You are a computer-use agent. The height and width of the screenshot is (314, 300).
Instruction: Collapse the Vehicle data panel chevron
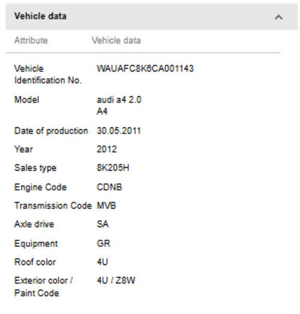pos(278,17)
